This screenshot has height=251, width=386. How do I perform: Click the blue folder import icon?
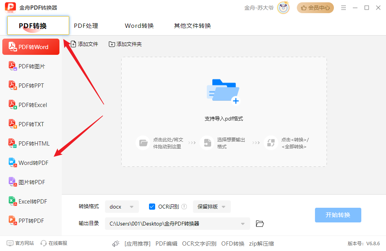pos(223,92)
